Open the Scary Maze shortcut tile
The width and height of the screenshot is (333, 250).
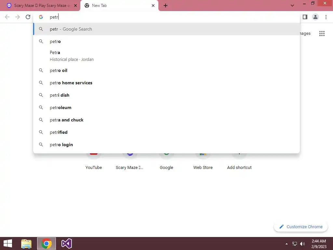coord(129,161)
